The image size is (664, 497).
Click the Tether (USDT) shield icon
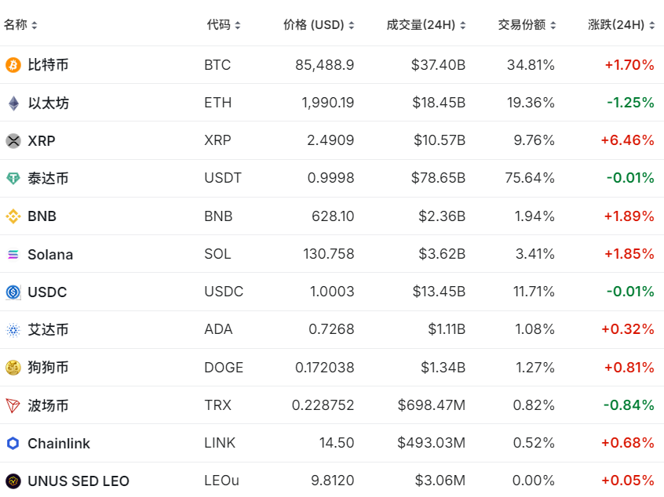[x=12, y=178]
